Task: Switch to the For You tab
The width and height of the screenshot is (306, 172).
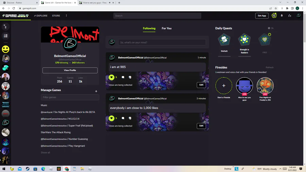Action: [x=167, y=29]
